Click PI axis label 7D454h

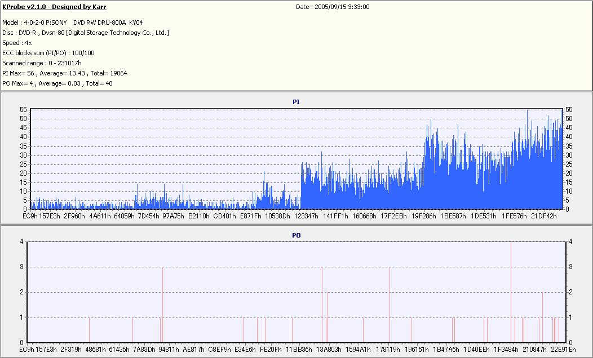pos(148,216)
